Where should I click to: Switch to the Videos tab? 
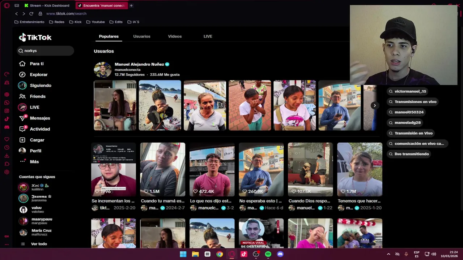tap(175, 36)
